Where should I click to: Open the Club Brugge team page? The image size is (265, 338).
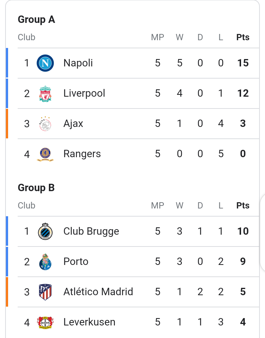click(91, 231)
